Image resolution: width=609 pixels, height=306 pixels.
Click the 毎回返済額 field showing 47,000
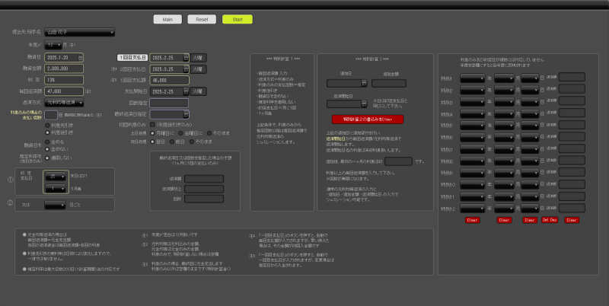click(x=64, y=91)
